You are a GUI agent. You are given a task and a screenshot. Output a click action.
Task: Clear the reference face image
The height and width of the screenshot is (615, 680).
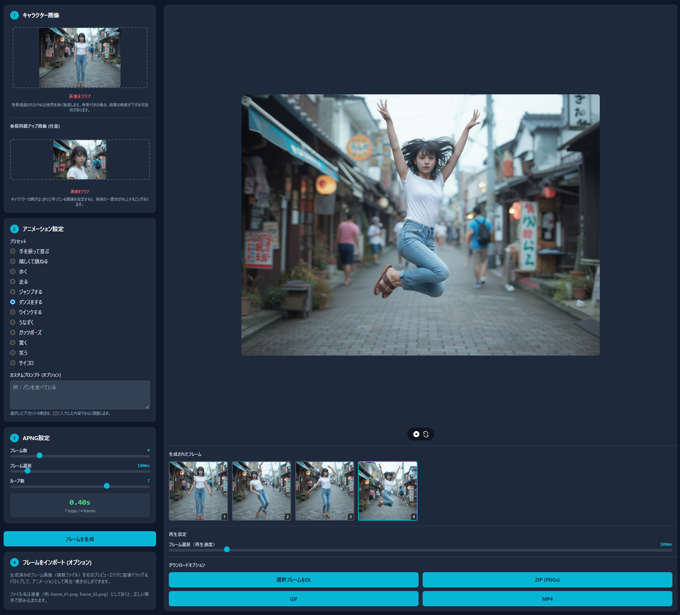click(x=80, y=192)
